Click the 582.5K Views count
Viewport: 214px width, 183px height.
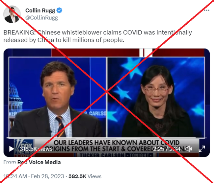[85, 176]
